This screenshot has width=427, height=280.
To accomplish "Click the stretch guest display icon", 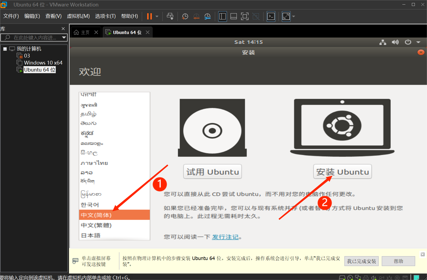I will coord(286,16).
